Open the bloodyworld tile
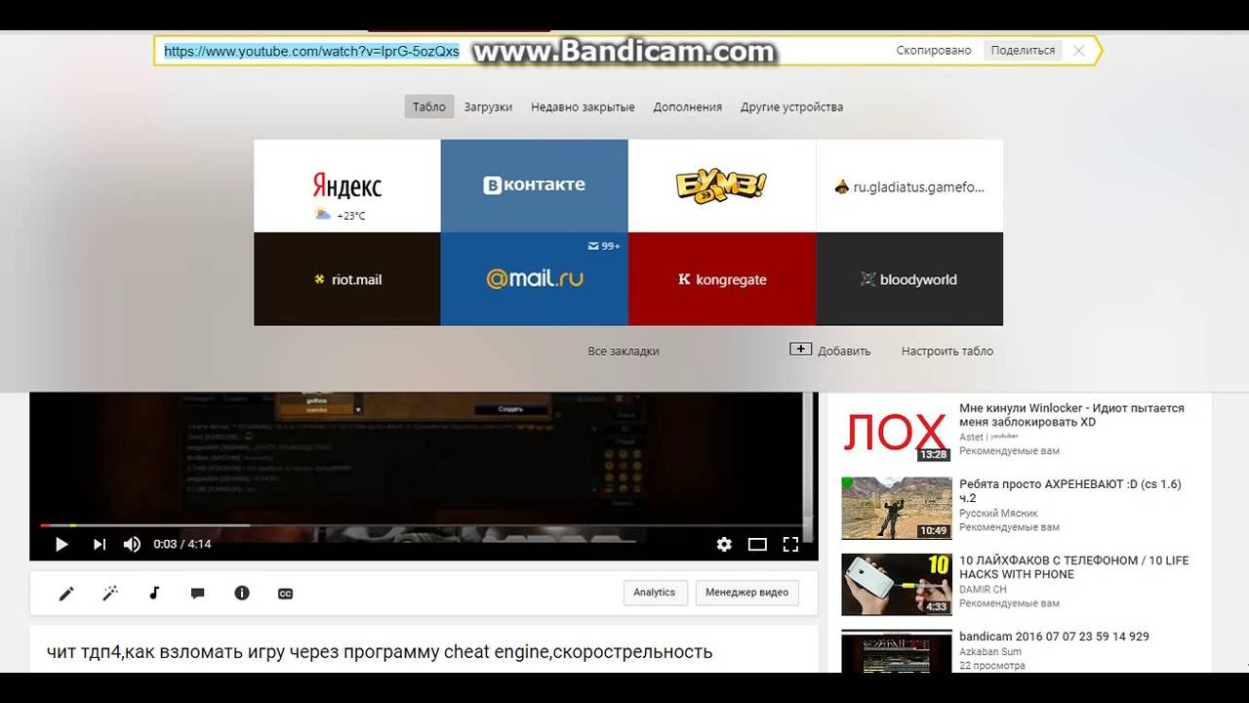 [909, 279]
